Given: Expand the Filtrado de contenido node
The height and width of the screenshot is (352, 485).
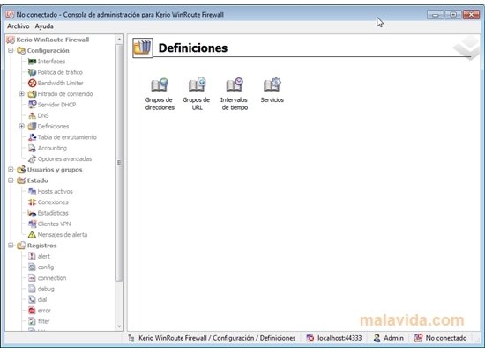Looking at the screenshot, I should (x=22, y=93).
